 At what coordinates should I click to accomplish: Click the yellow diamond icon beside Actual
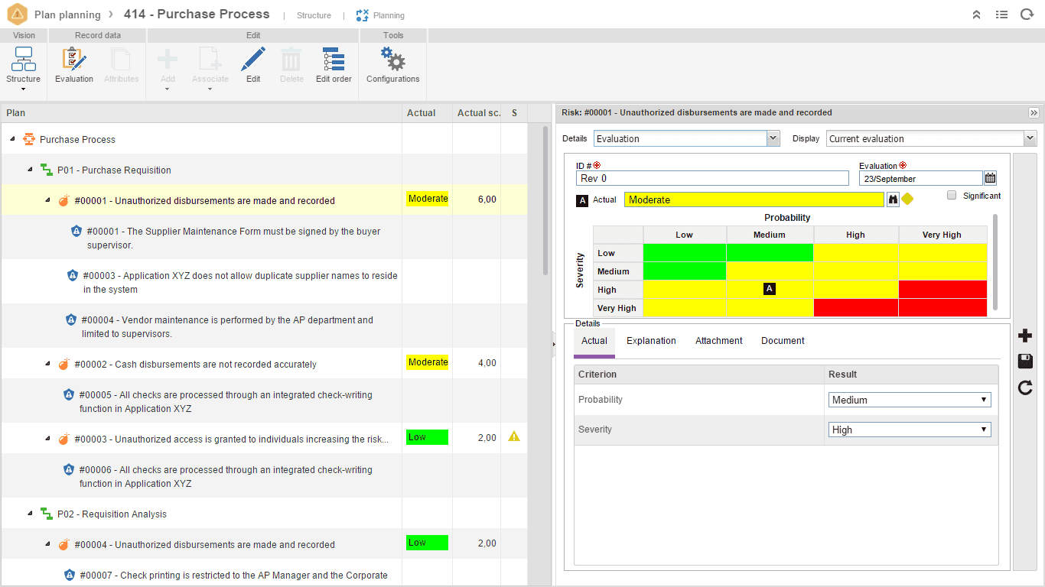click(907, 199)
